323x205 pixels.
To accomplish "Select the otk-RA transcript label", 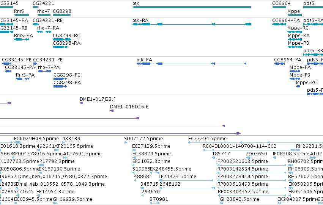I will tap(140, 20).
